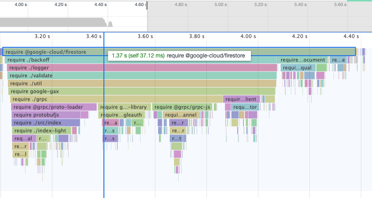Click the require...ocument bar
Screen dimensions: 372x198
pos(303,60)
